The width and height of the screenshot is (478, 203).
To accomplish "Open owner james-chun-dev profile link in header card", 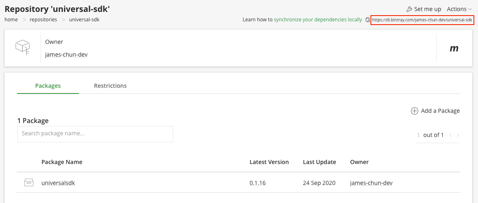I will coord(66,55).
